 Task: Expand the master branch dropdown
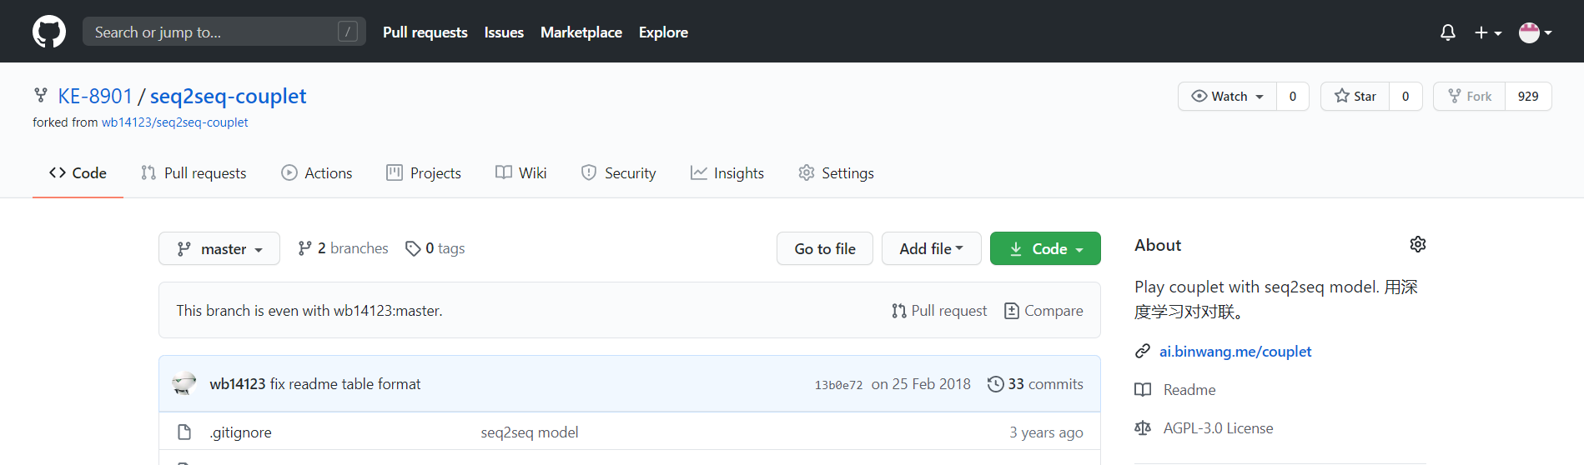coord(219,248)
